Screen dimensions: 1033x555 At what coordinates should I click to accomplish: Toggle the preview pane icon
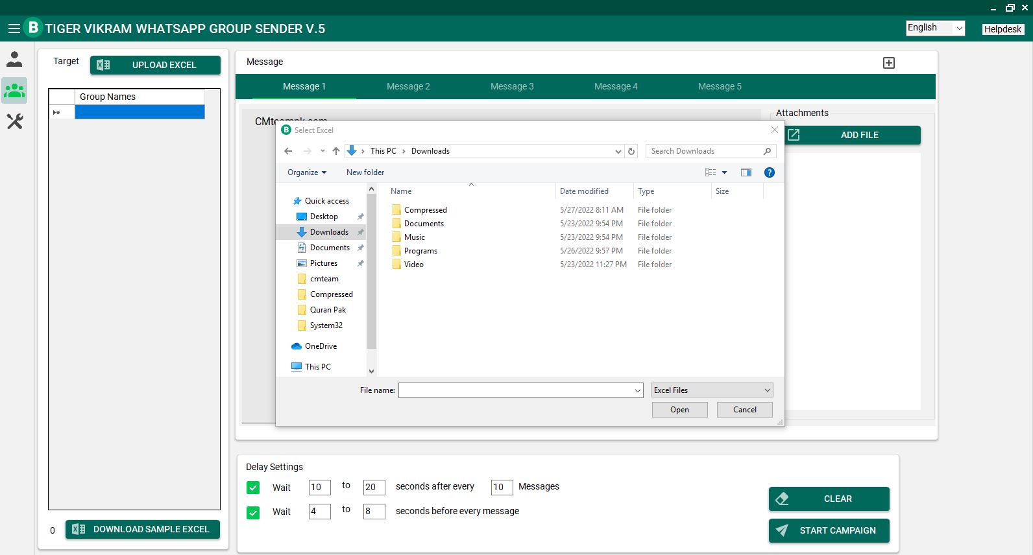pyautogui.click(x=746, y=172)
